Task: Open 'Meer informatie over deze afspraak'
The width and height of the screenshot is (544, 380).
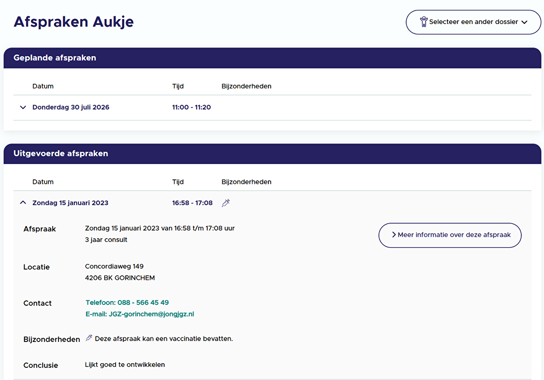Action: pyautogui.click(x=450, y=235)
